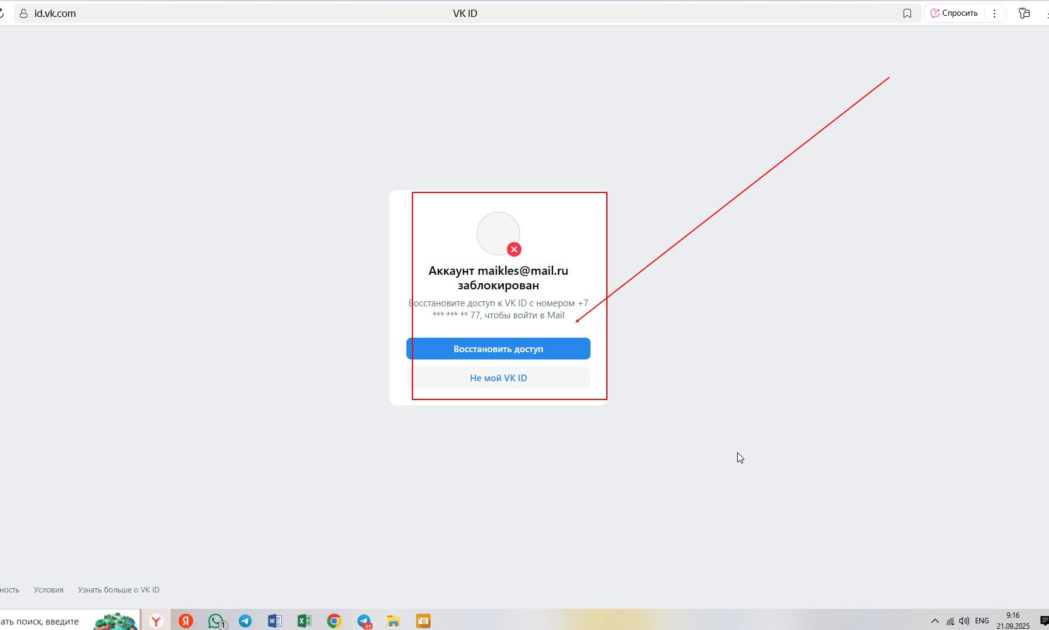The image size is (1049, 630).
Task: Bookmark this page using the bookmark icon
Action: tap(907, 13)
